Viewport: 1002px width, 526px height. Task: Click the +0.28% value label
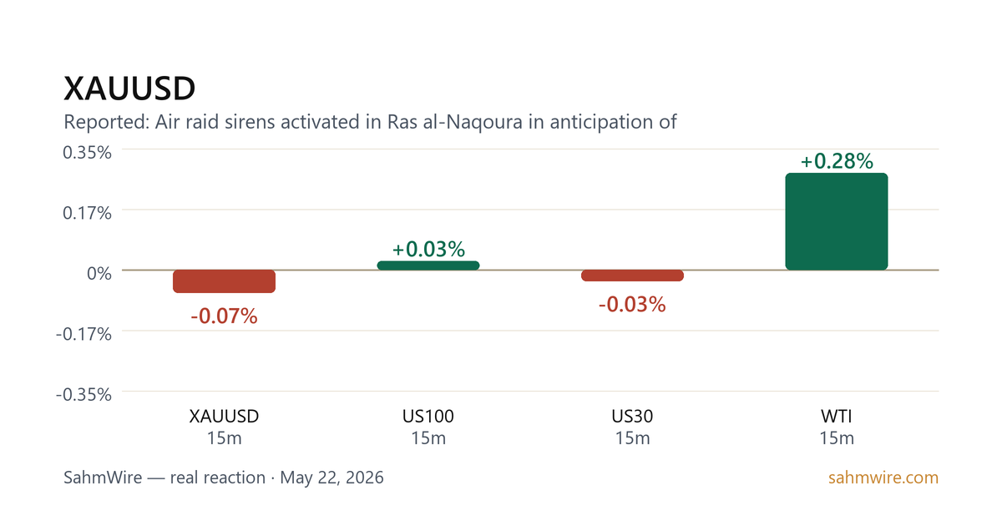(837, 161)
